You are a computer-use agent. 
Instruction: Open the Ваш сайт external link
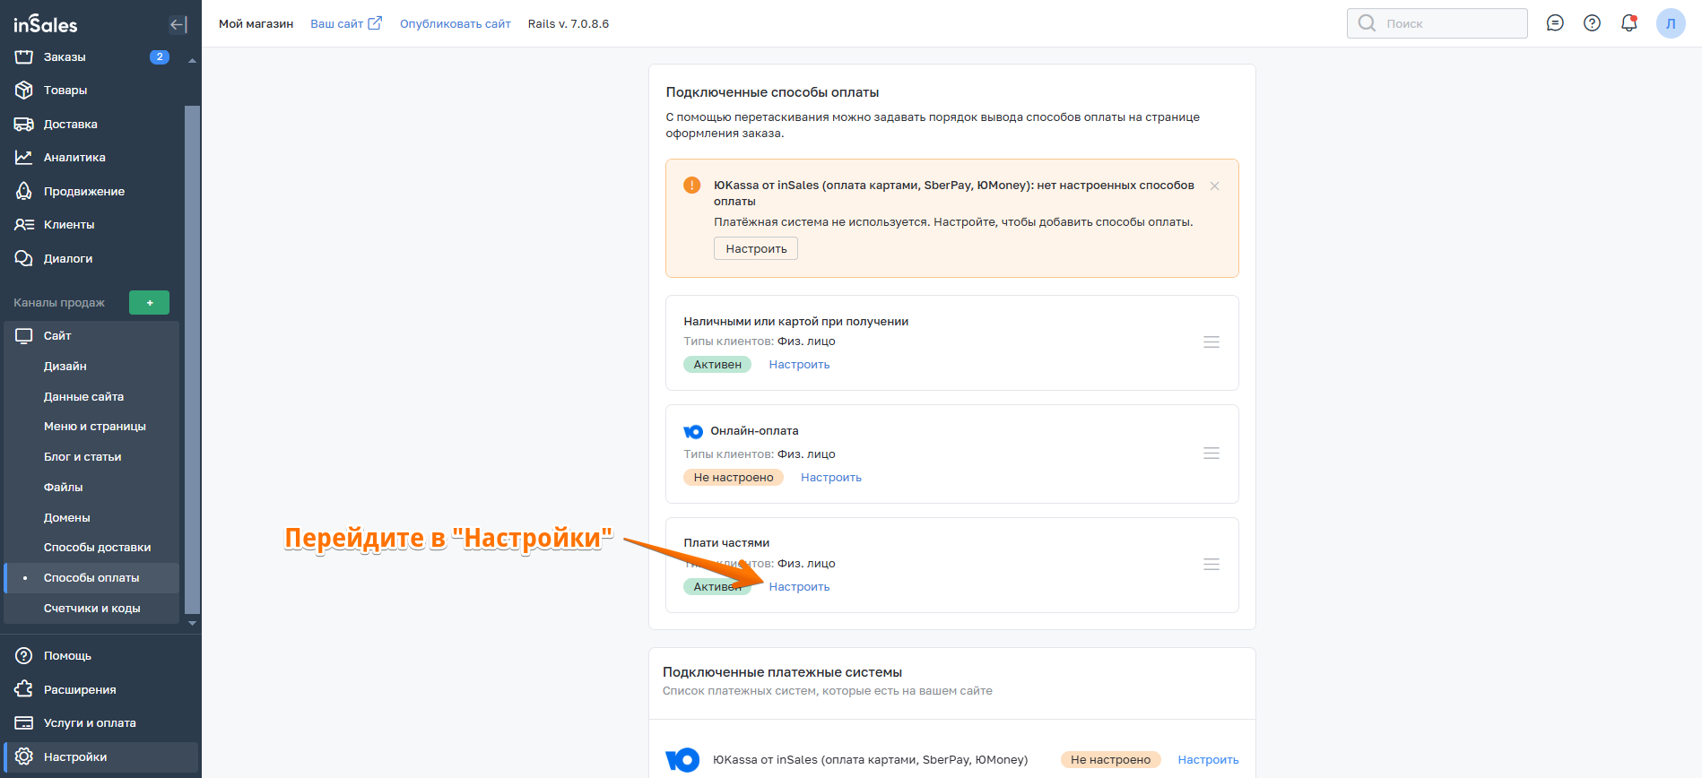(345, 24)
